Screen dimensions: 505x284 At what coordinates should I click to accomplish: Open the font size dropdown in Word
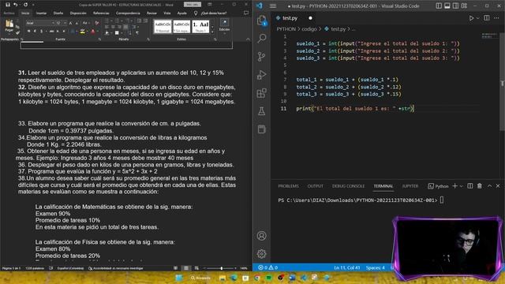65,23
